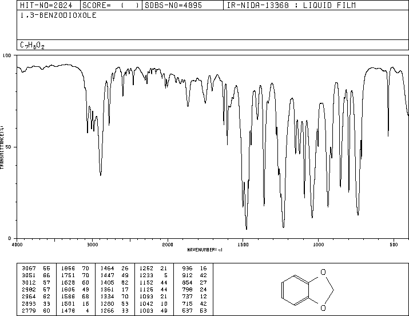The image size is (409, 316).
Task: Click the 100 label on transmittance axis
Action: 7,55
